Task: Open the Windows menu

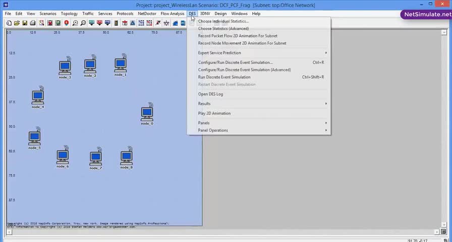Action: (x=239, y=14)
